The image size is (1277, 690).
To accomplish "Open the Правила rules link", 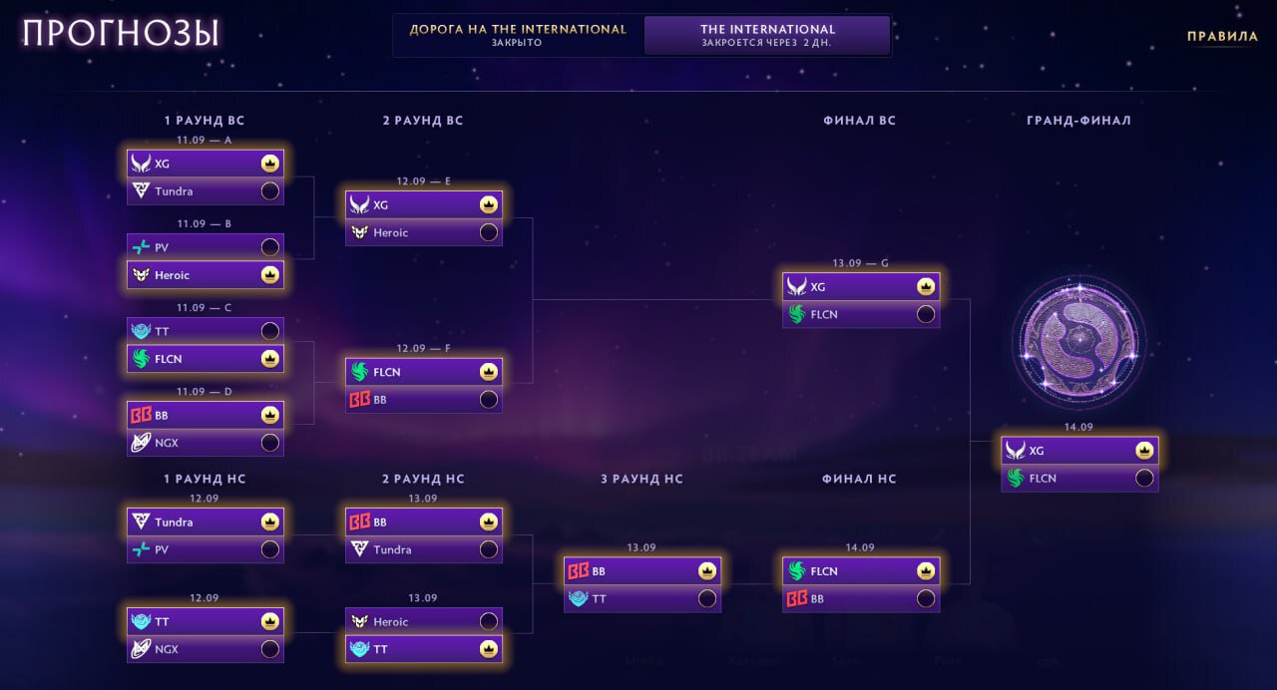I will point(1222,36).
